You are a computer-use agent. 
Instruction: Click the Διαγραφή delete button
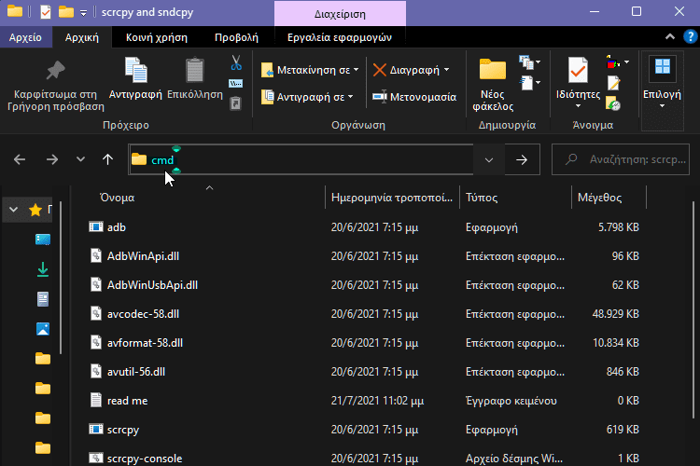[406, 70]
